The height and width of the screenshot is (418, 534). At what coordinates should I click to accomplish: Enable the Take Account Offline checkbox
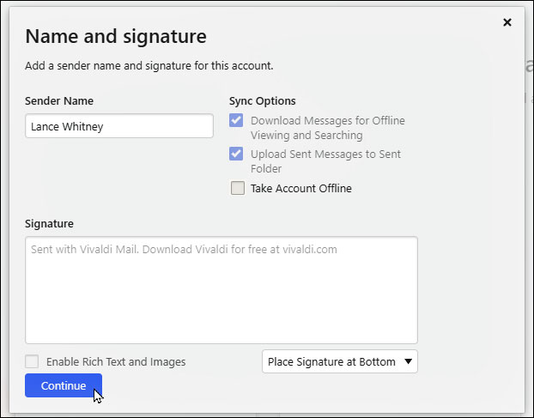pyautogui.click(x=237, y=188)
